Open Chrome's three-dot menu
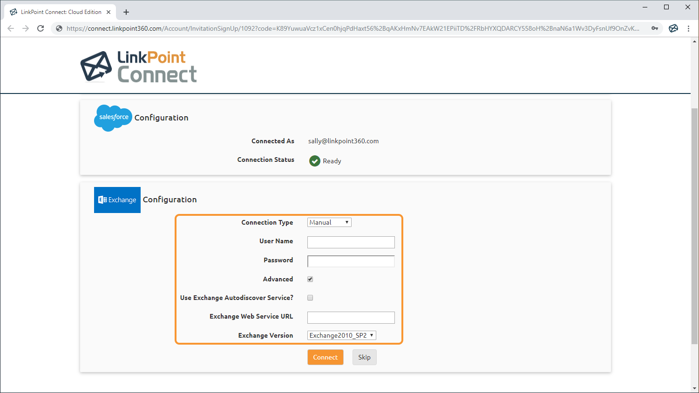The image size is (699, 393). pyautogui.click(x=688, y=28)
